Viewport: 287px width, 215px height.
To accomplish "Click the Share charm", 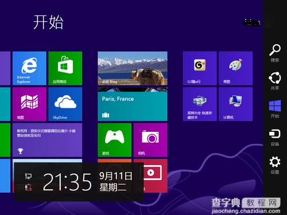I will (x=275, y=81).
